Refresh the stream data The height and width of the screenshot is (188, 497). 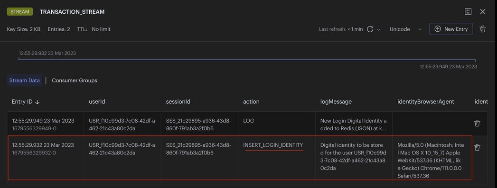click(x=370, y=29)
